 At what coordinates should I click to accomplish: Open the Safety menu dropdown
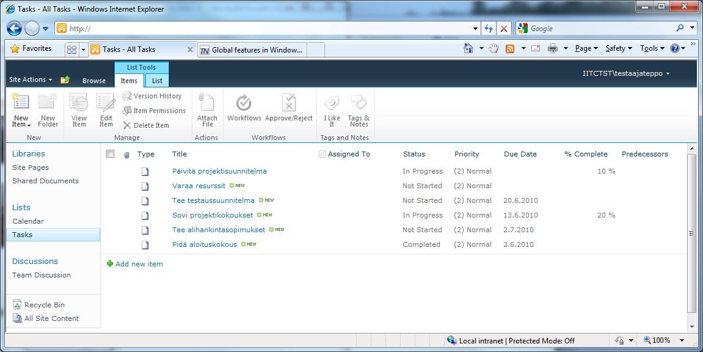[619, 48]
